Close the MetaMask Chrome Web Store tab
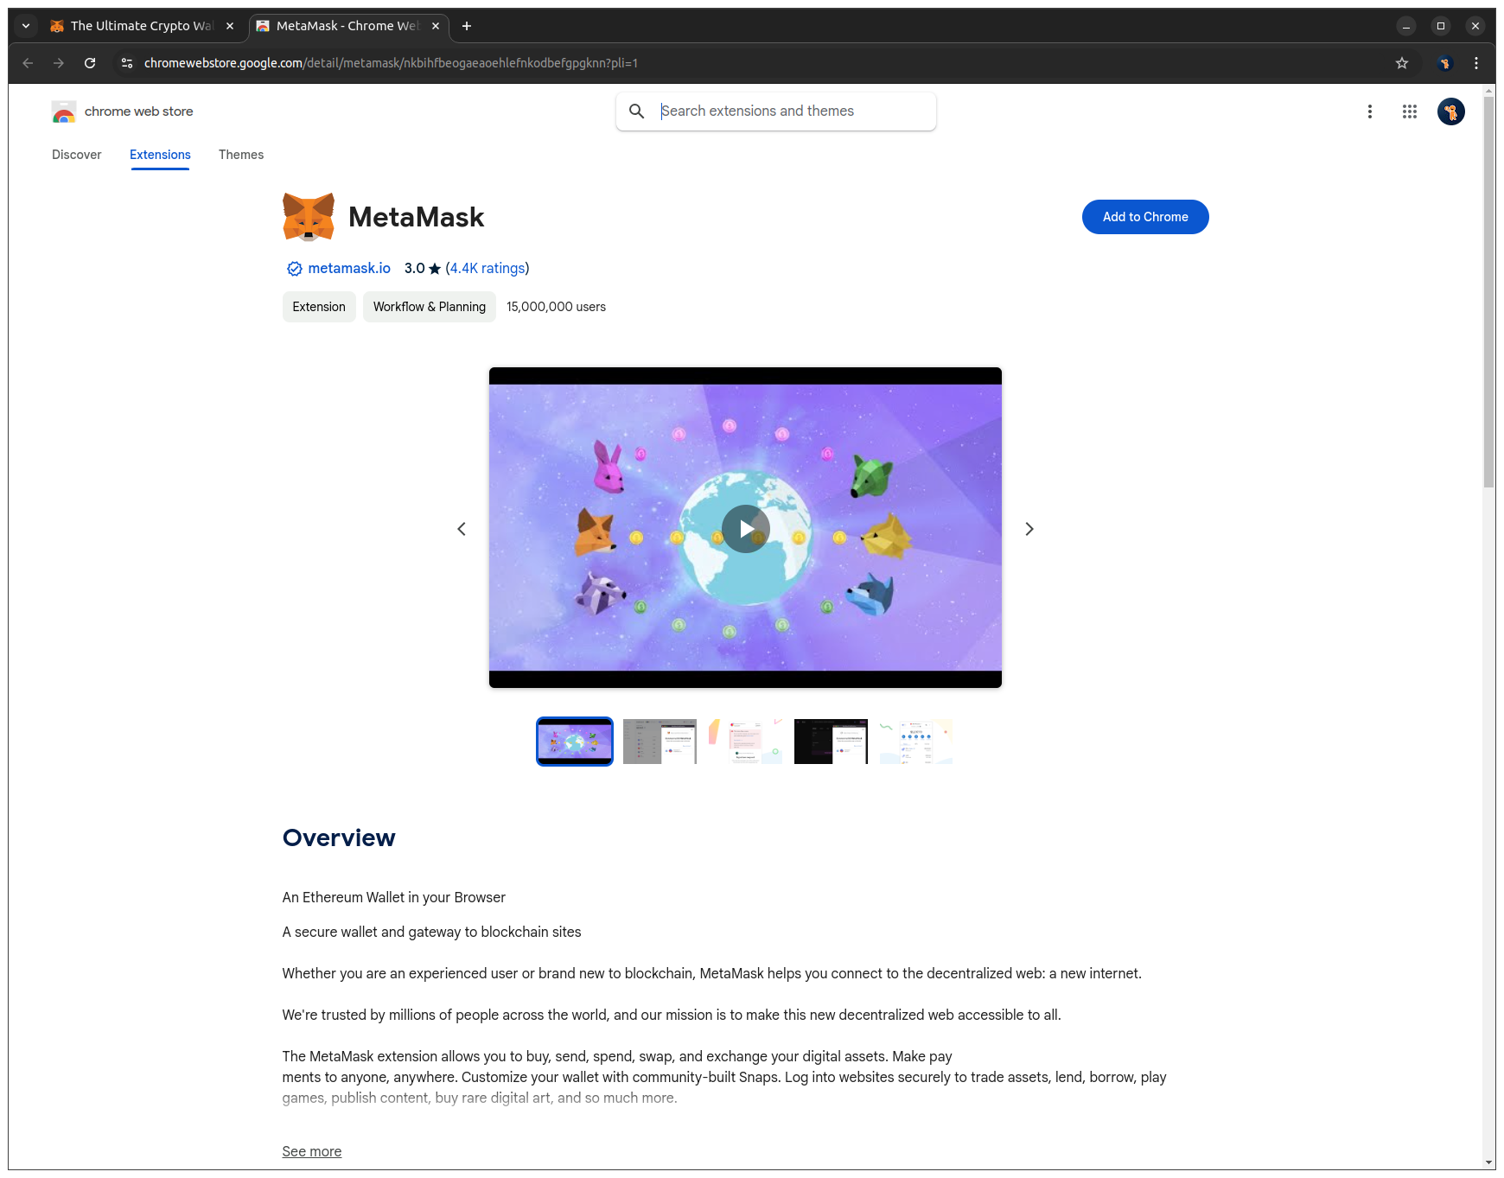The image size is (1504, 1178). coord(436,26)
